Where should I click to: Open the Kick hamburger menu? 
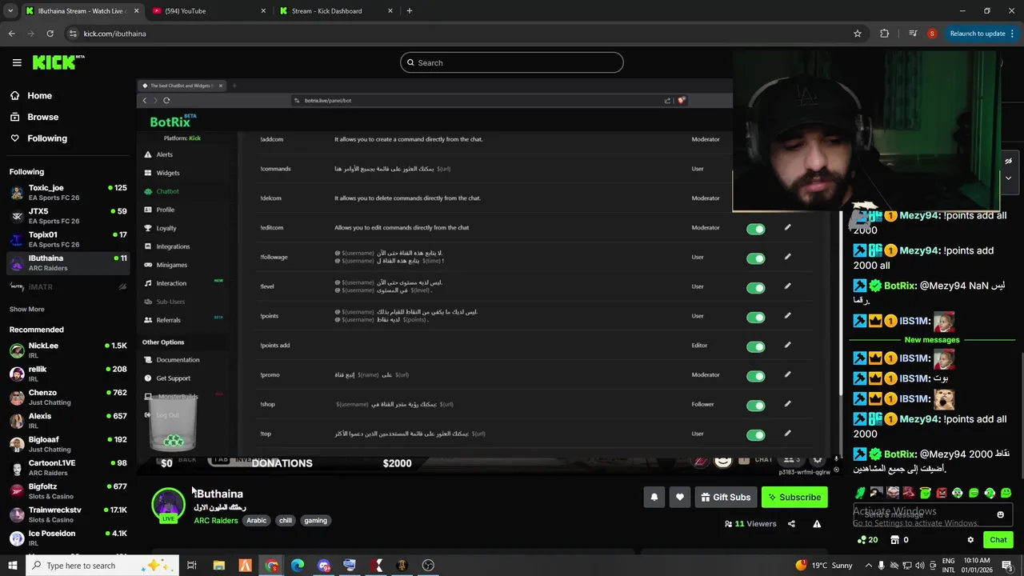(17, 62)
